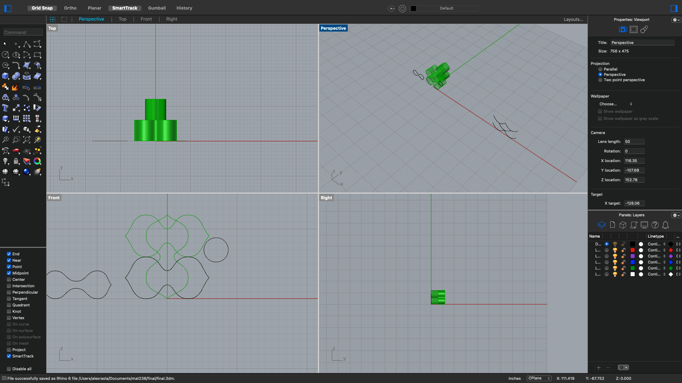Click the Layouts menu button
Screen dimensions: 682x383
pos(573,19)
